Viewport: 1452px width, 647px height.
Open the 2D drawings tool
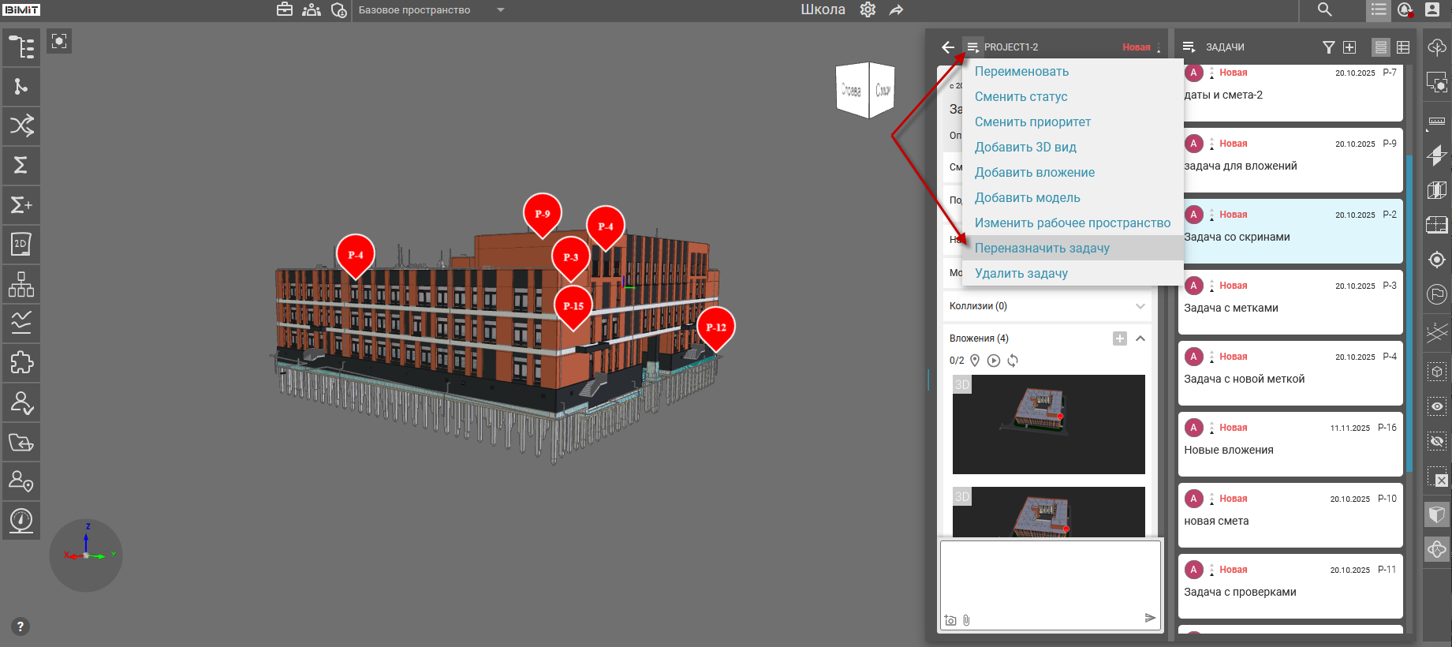pyautogui.click(x=21, y=245)
